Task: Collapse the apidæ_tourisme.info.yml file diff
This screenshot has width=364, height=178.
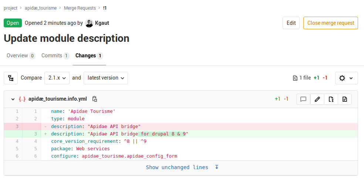Action: coord(13,99)
